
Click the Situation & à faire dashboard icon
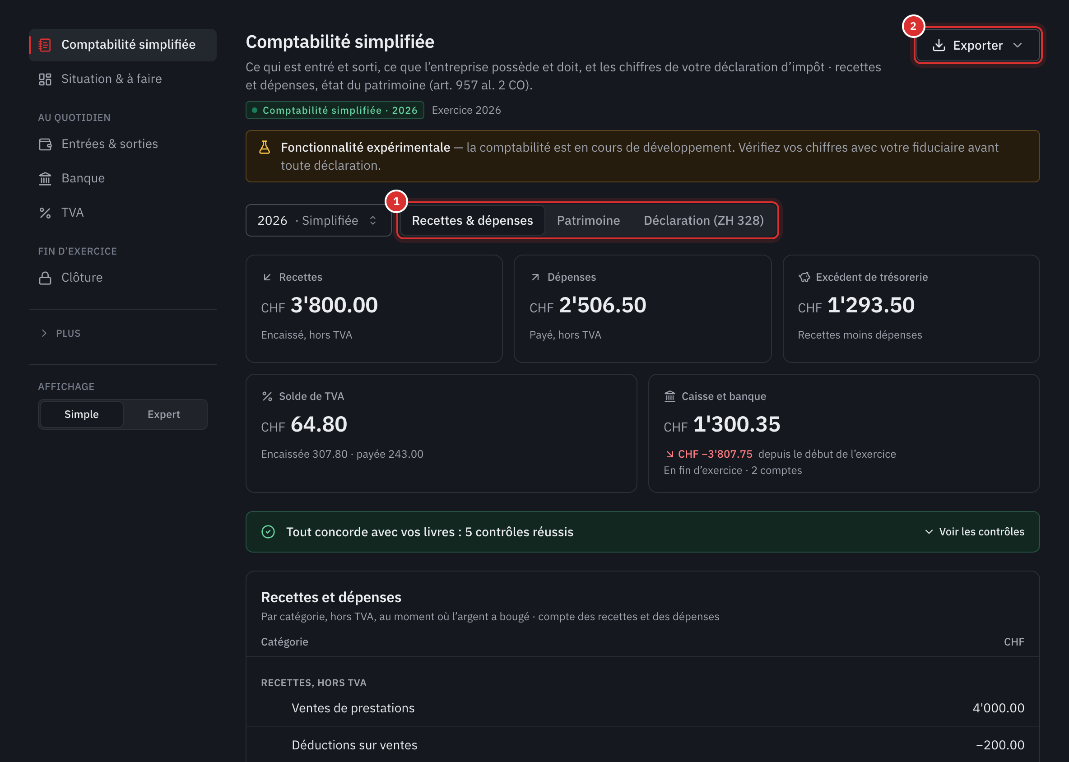tap(45, 79)
